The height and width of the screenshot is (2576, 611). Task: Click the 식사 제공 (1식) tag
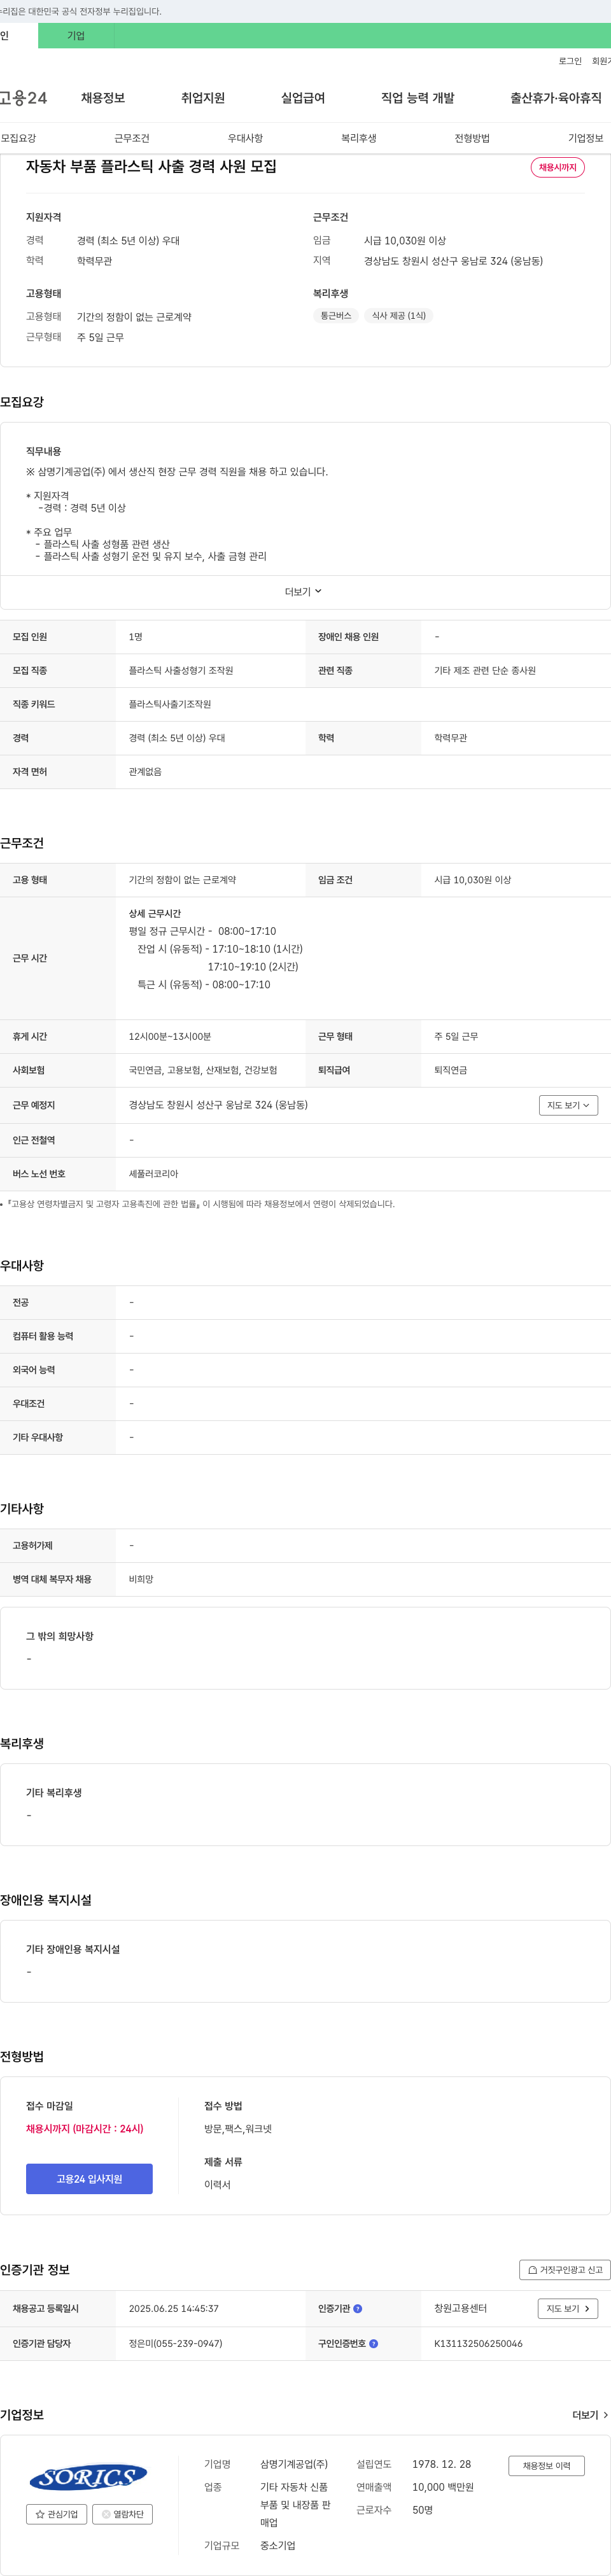399,316
